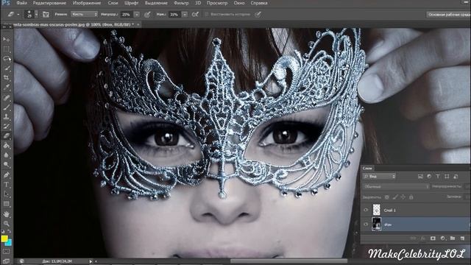This screenshot has width=471, height=265.
Task: Select the Clone Stamp tool
Action: (7, 117)
